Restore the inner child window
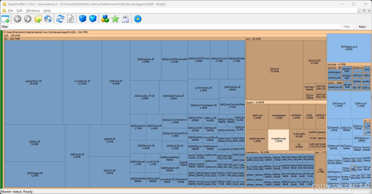 tap(364, 11)
